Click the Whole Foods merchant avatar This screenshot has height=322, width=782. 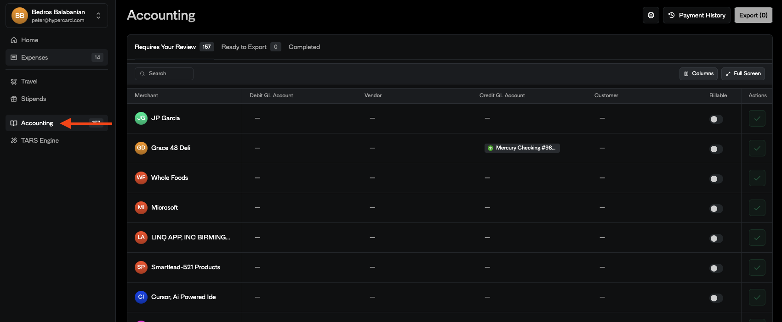(141, 178)
